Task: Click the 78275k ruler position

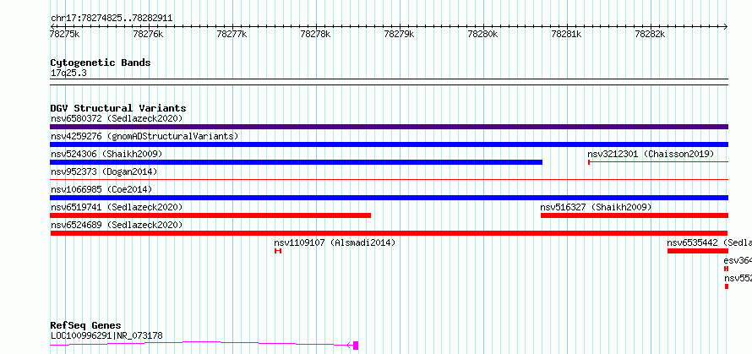Action: pyautogui.click(x=65, y=34)
